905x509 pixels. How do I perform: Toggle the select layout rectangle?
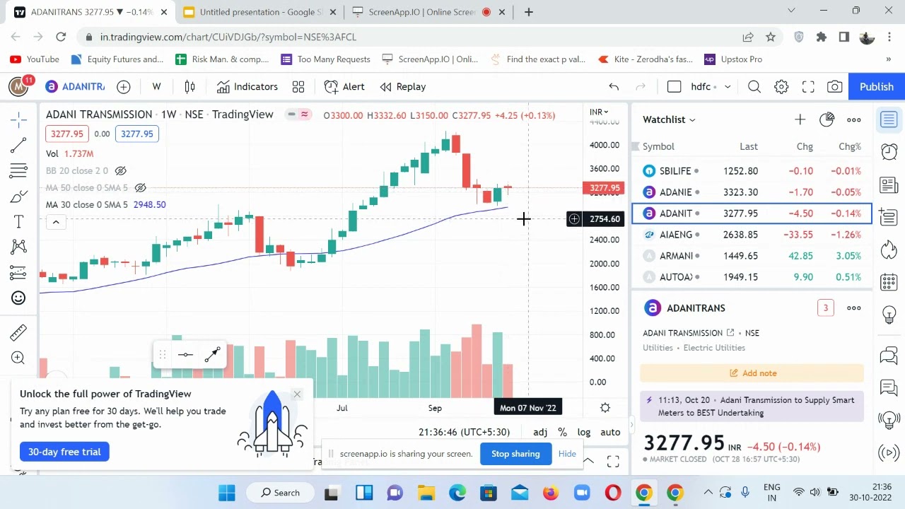click(x=674, y=86)
